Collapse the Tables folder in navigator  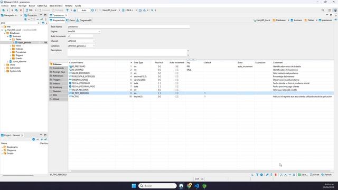pyautogui.click(x=11, y=40)
